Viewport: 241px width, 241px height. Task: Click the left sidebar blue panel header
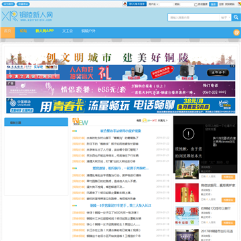tap(36, 123)
